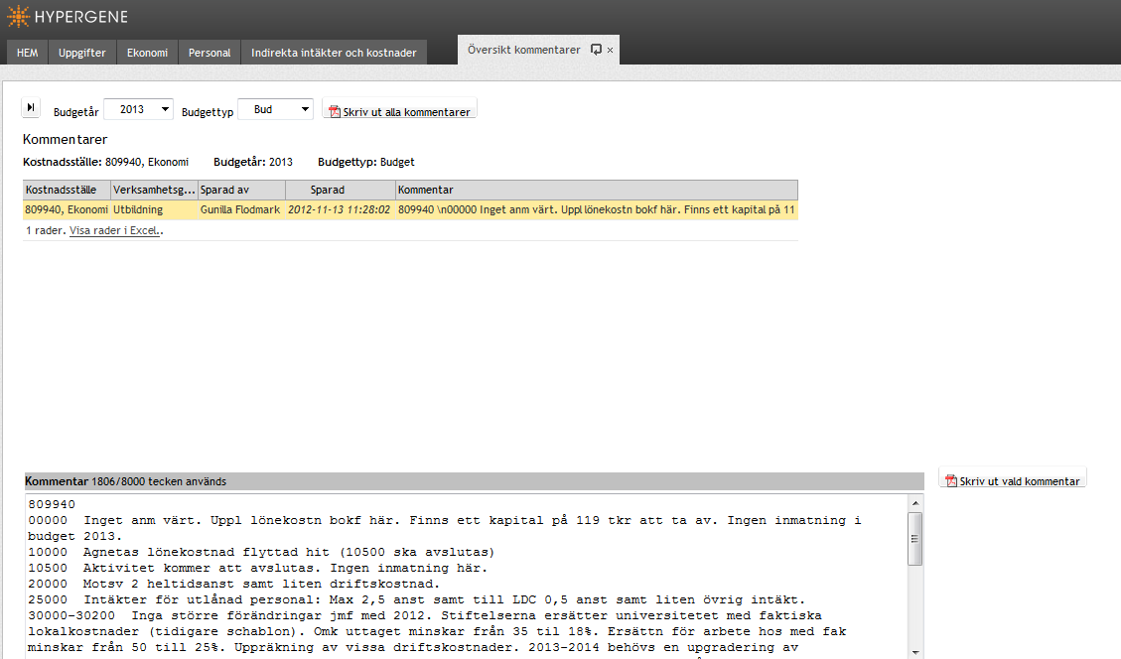Click the comment box scrollbar thumb

tap(915, 538)
